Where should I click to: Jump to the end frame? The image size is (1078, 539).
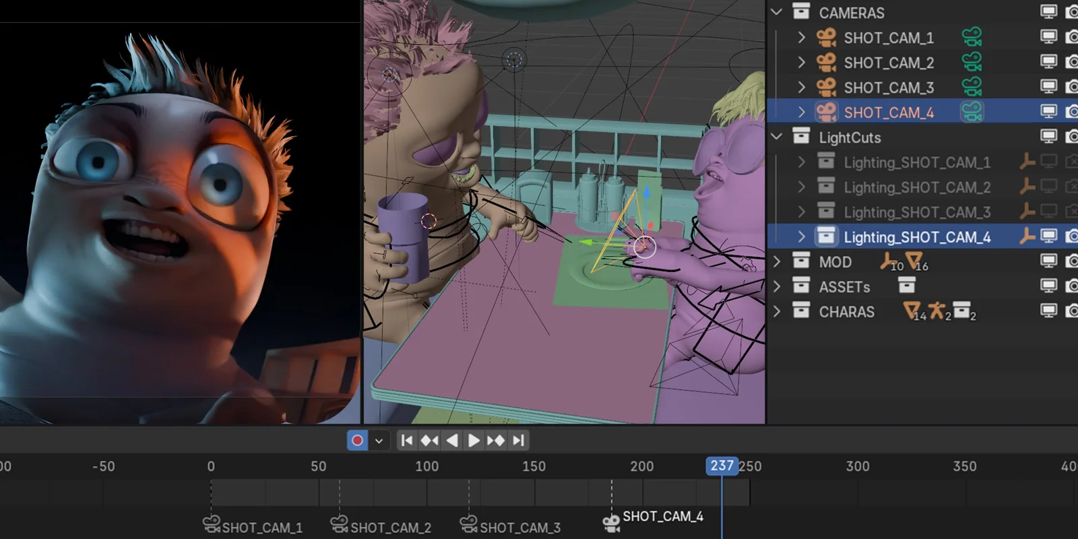[518, 441]
